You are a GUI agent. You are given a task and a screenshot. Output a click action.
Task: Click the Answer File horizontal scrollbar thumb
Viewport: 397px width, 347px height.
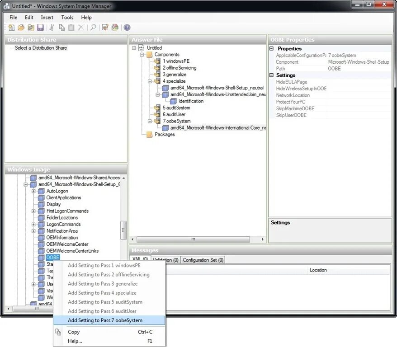pyautogui.click(x=193, y=239)
